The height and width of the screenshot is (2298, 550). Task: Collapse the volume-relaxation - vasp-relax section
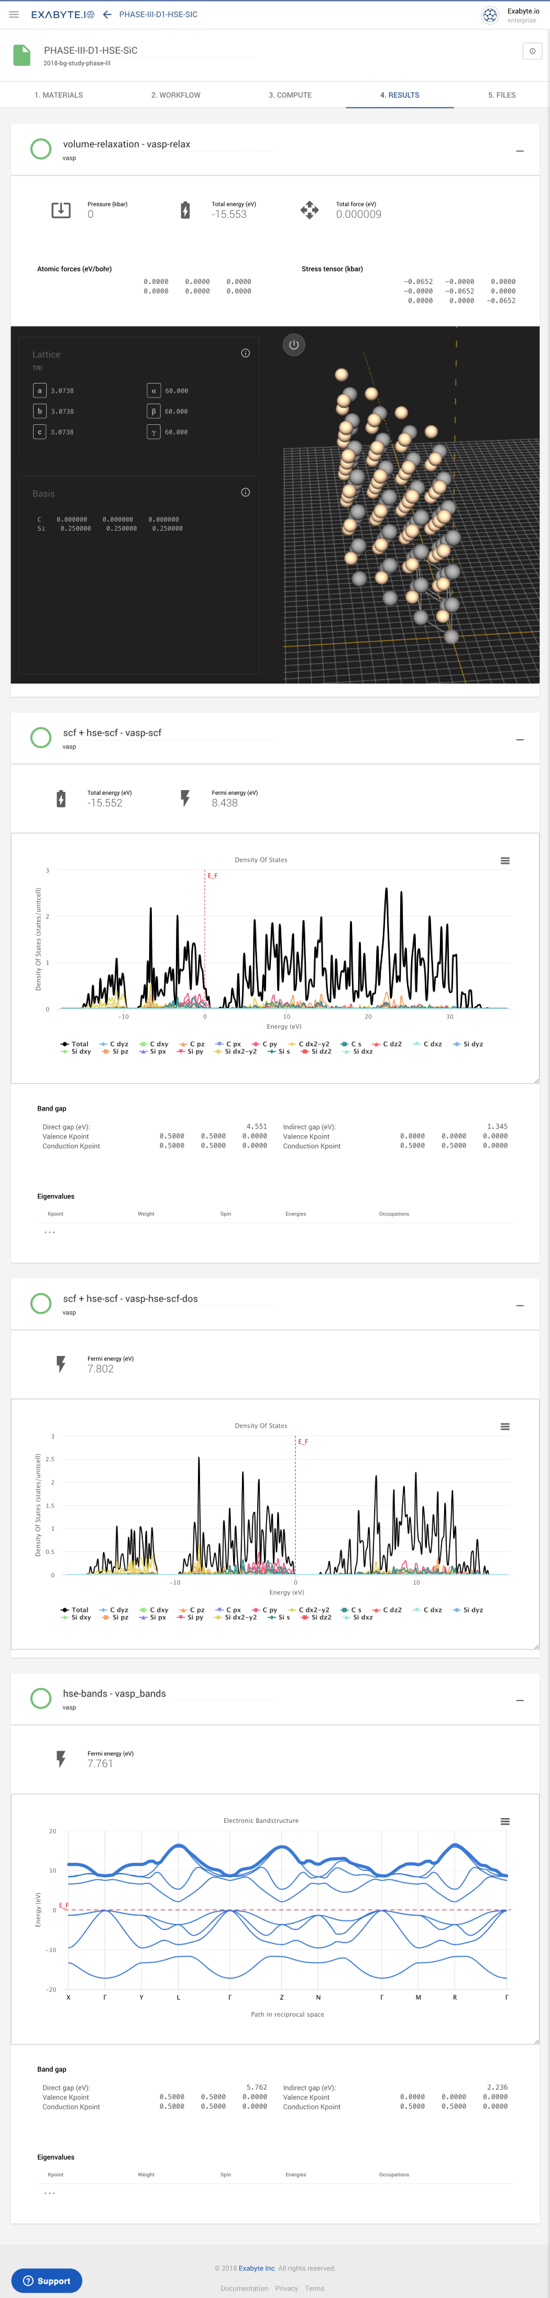(520, 151)
